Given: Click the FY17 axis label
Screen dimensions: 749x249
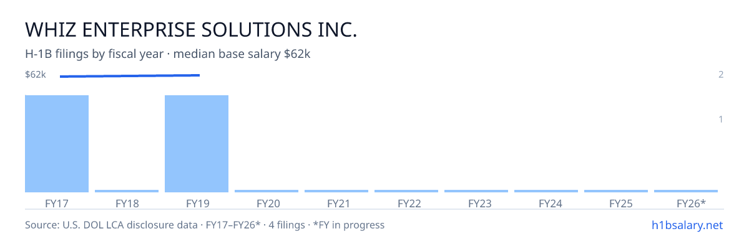Looking at the screenshot, I should 57,203.
